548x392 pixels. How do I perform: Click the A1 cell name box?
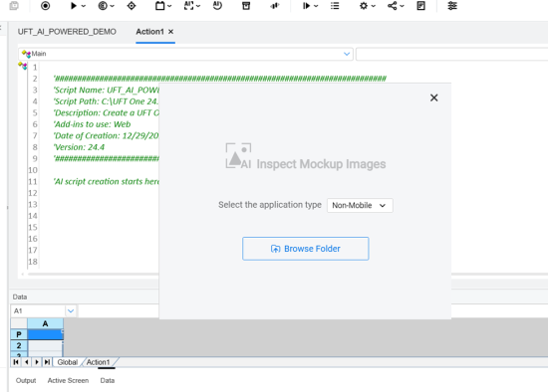click(x=38, y=310)
